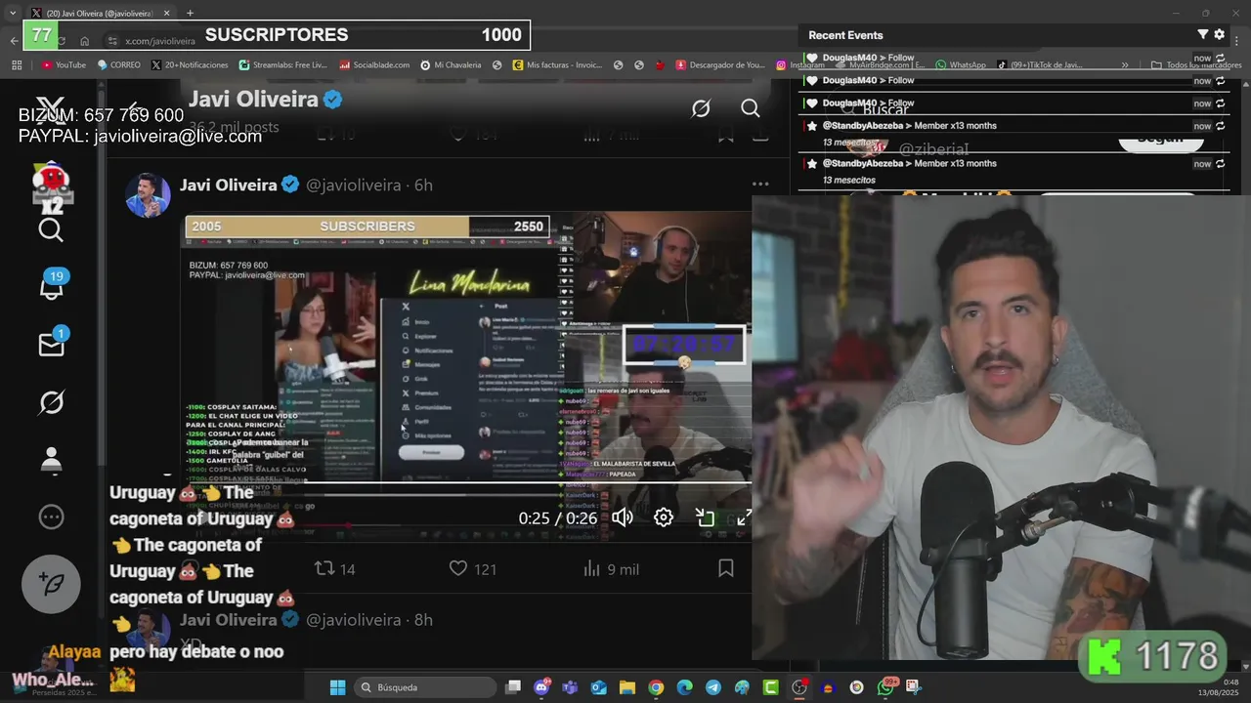Go back with the browser back arrow
Screen dimensions: 1251x703
tap(14, 40)
